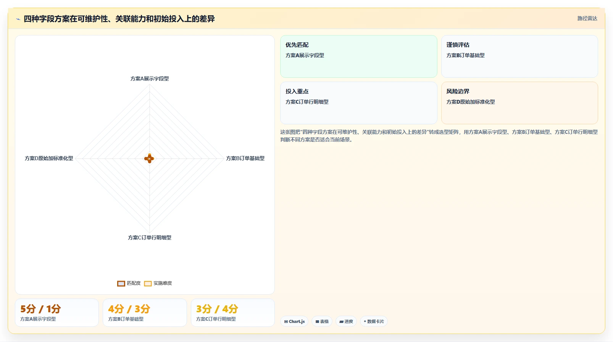Open the 投入重点 card
The width and height of the screenshot is (613, 342).
[x=358, y=103]
